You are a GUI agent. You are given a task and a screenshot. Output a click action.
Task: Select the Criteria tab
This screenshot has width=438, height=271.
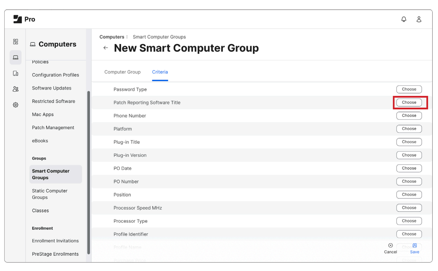pyautogui.click(x=160, y=72)
